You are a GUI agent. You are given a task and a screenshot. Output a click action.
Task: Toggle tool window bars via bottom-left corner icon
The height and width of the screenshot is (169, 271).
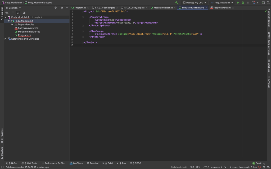[2, 167]
